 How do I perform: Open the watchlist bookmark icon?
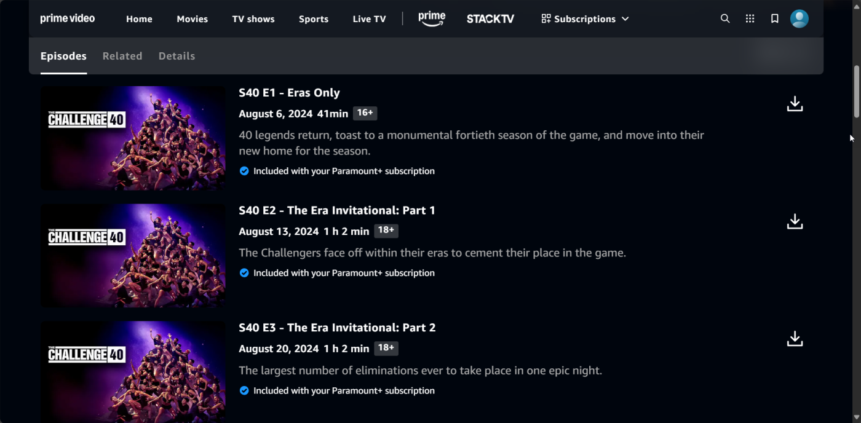775,19
